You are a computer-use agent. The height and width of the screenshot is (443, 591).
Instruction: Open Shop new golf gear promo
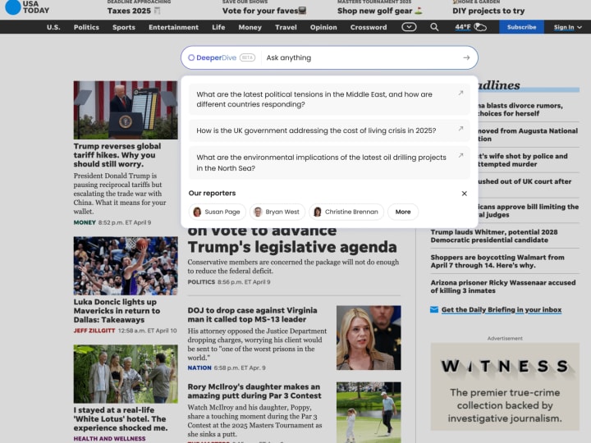coord(380,11)
